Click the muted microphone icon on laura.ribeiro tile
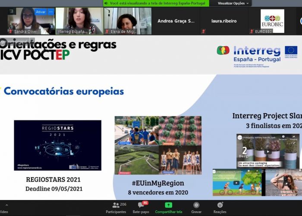The image size is (302, 216). [203, 32]
